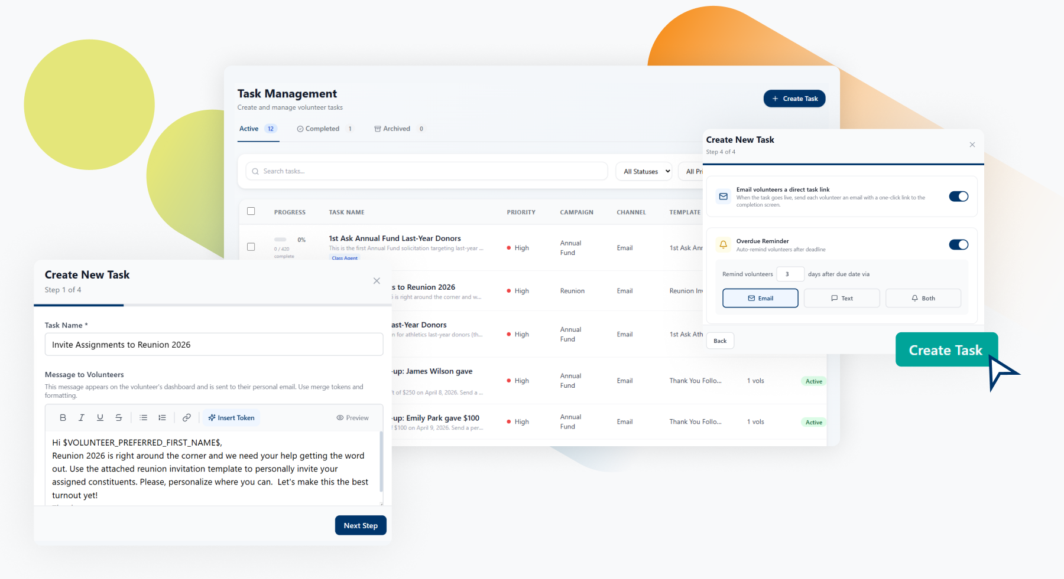Viewport: 1064px width, 579px height.
Task: Sort by the CAMPAIGN column header
Action: [576, 212]
